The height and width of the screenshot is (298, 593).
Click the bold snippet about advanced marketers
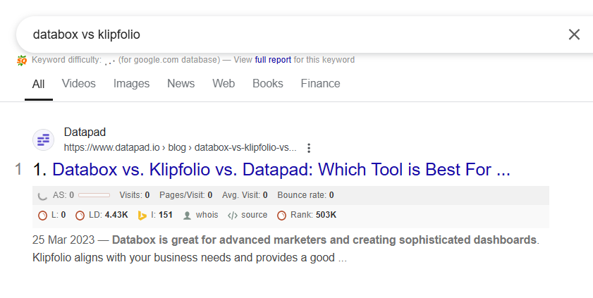click(324, 240)
